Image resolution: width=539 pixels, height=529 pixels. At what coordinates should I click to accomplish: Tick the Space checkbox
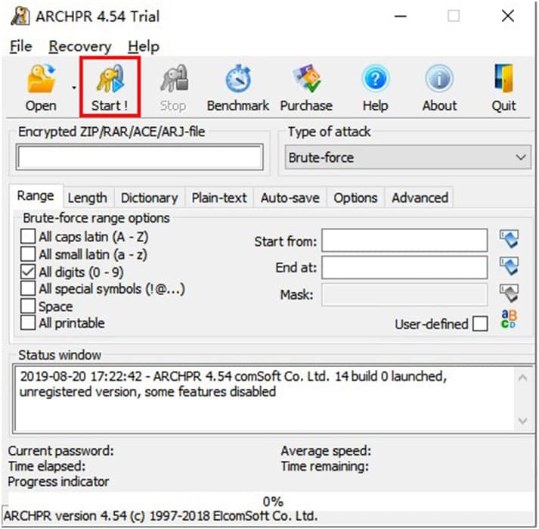click(28, 306)
